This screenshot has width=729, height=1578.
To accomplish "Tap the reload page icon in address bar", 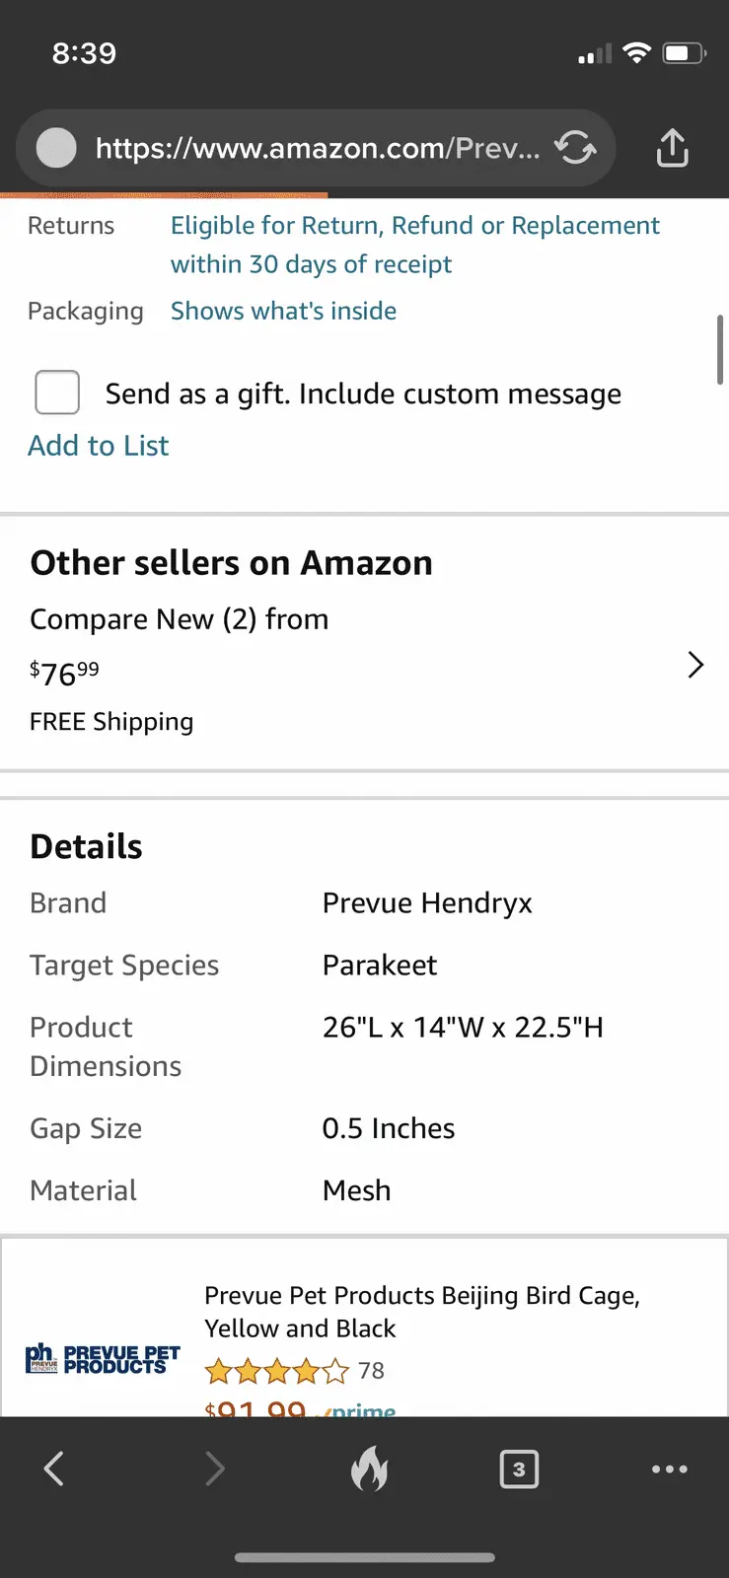I will (575, 148).
